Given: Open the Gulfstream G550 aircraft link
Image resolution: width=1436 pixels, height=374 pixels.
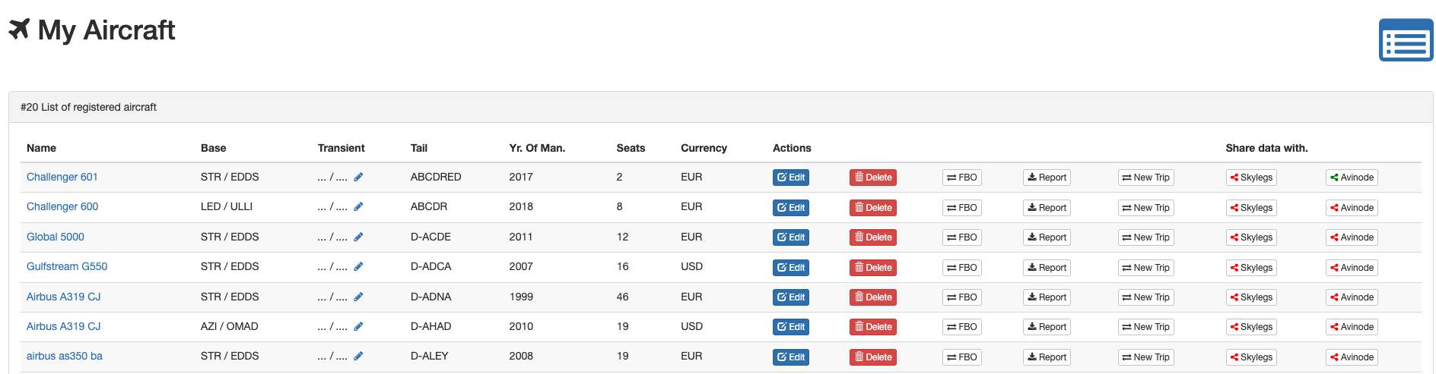Looking at the screenshot, I should 67,267.
